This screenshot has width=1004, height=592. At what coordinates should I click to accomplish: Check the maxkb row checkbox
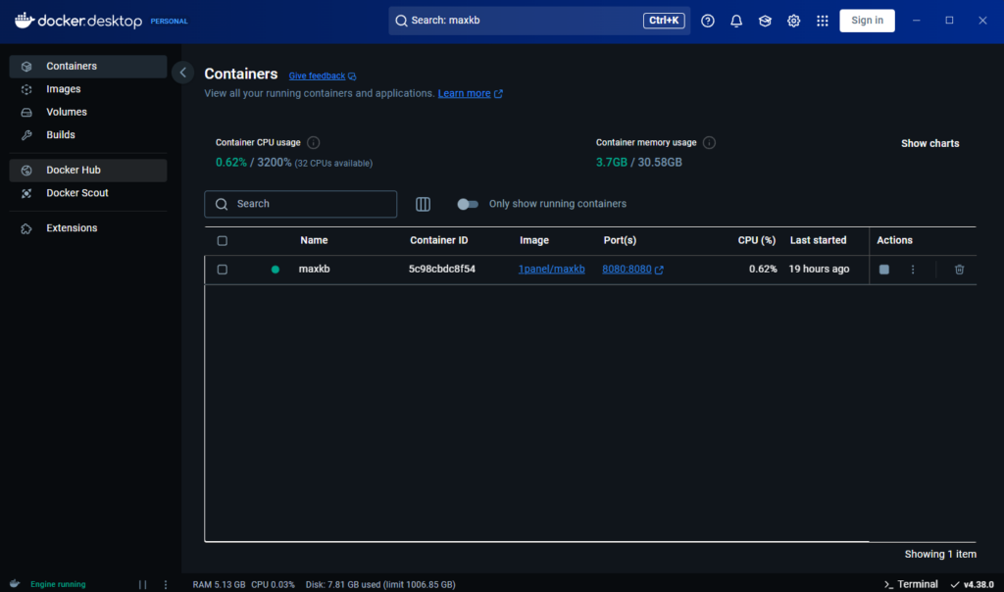click(223, 270)
